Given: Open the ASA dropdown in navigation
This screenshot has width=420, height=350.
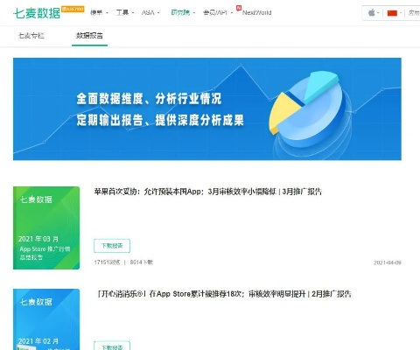Looking at the screenshot, I should click(x=150, y=12).
